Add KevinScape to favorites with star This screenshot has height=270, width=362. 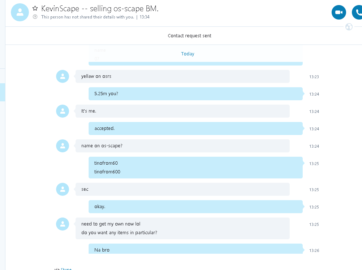[35, 8]
